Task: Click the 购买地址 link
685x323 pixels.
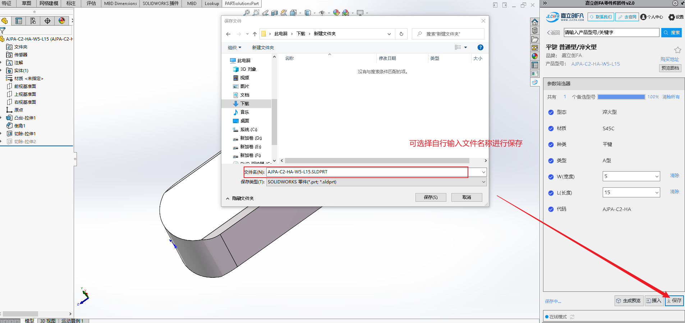Action: click(x=669, y=59)
